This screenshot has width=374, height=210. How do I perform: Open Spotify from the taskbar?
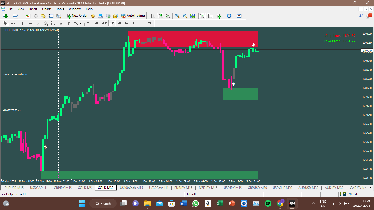268,203
